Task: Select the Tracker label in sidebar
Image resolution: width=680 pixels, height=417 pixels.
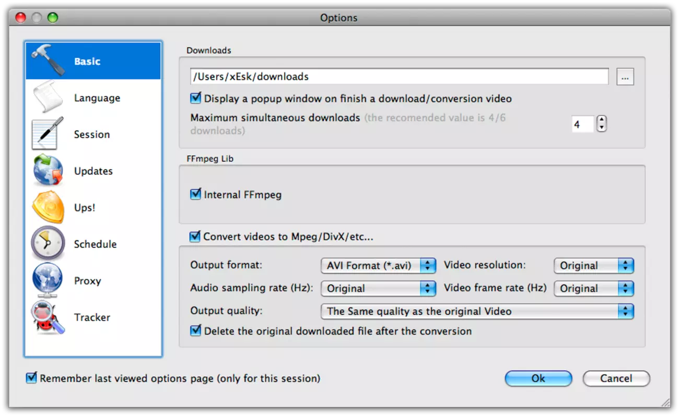Action: tap(92, 317)
